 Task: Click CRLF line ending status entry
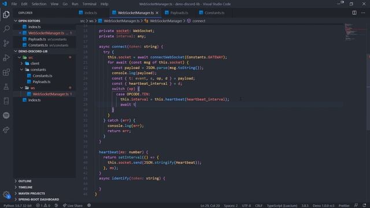click(258, 206)
